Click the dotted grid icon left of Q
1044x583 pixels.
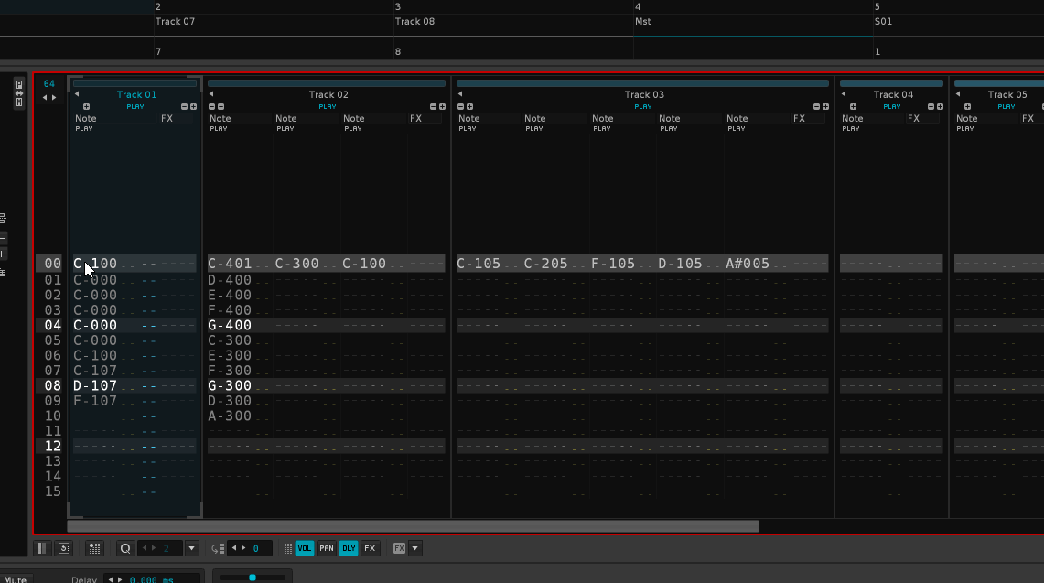pos(94,548)
